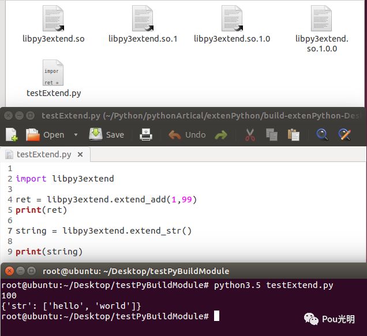
Task: Cut selection with the scissors icon
Action: 250,135
